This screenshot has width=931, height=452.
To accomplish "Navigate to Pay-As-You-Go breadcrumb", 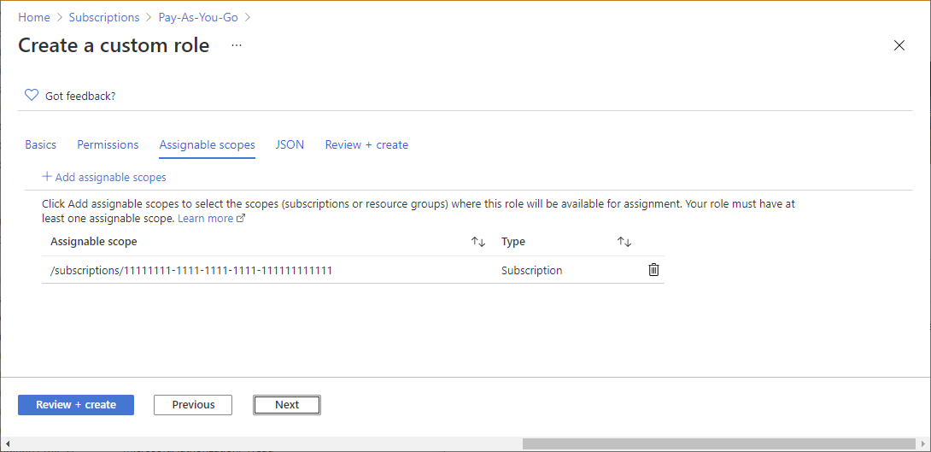I will 197,17.
